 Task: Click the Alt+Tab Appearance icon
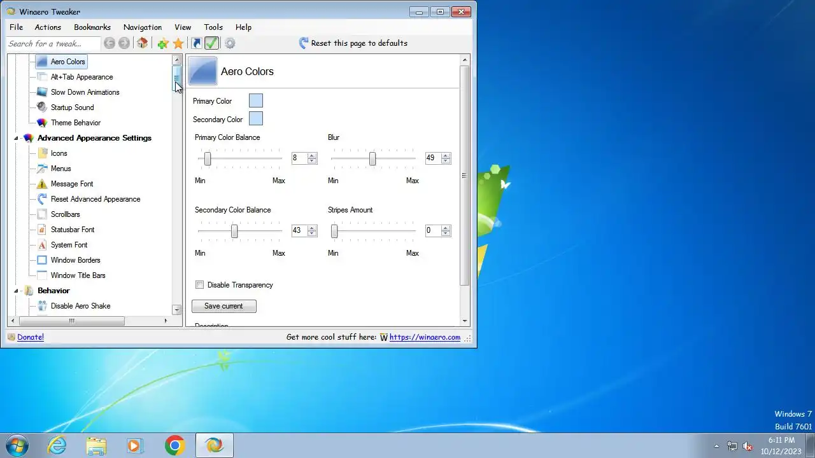pos(41,77)
